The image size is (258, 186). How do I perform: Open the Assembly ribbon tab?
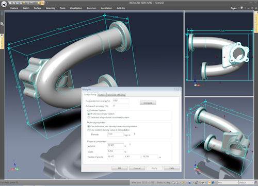pos(51,8)
